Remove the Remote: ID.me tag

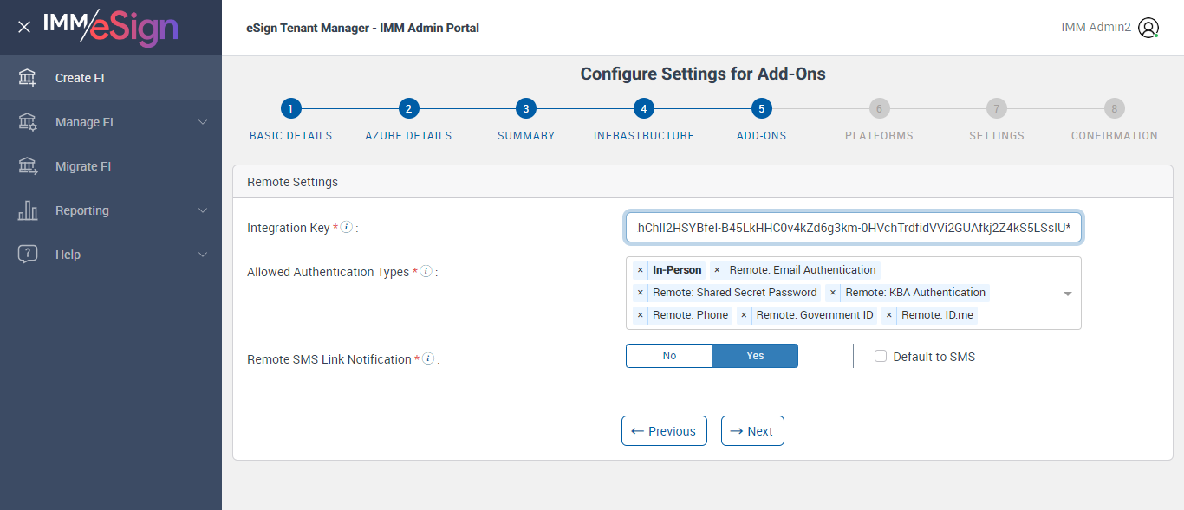pyautogui.click(x=889, y=315)
